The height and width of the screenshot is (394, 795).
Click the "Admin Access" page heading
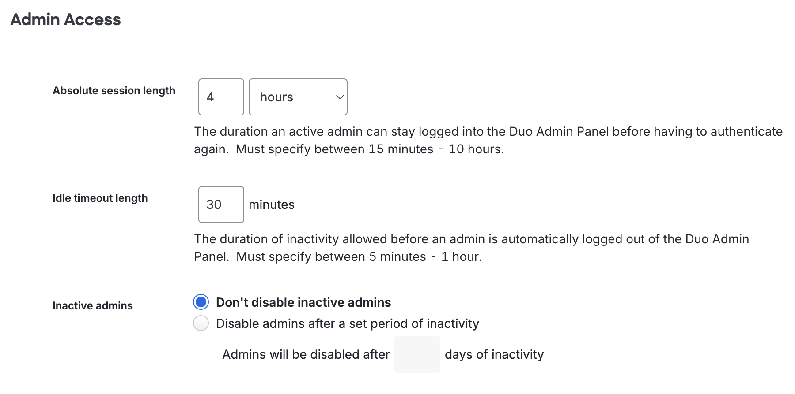click(65, 19)
